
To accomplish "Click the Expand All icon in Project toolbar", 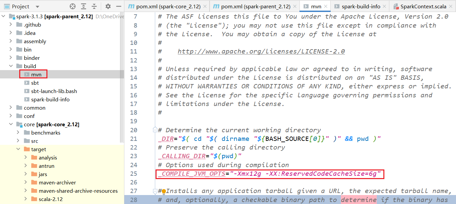I will pos(84,6).
